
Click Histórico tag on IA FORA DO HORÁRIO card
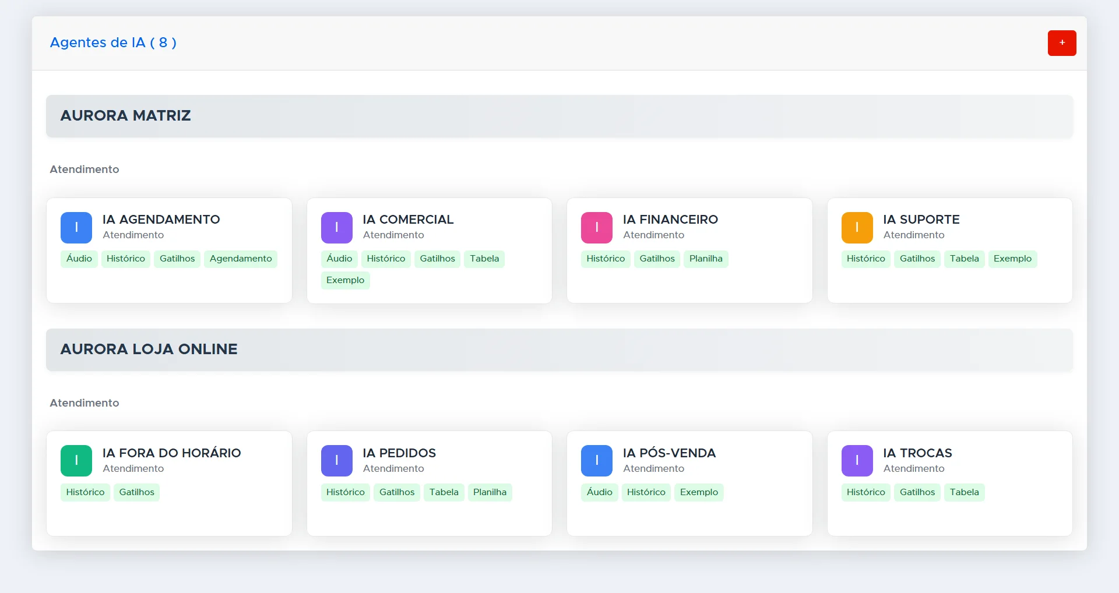pos(85,492)
